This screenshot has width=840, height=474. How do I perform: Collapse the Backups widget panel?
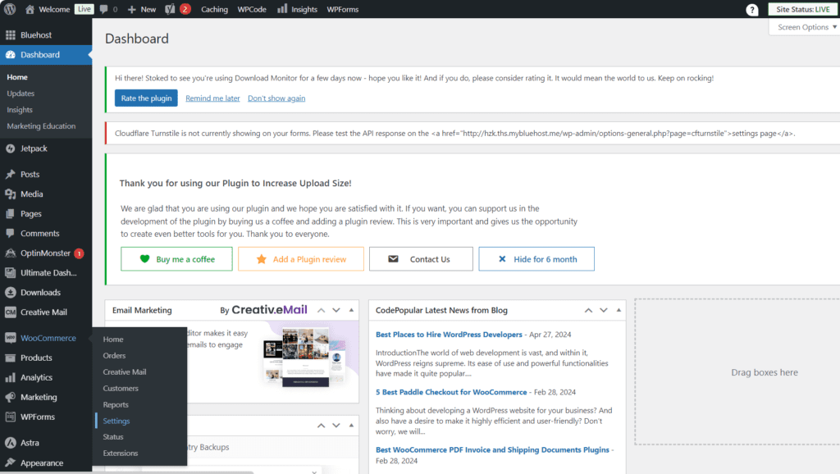[351, 426]
